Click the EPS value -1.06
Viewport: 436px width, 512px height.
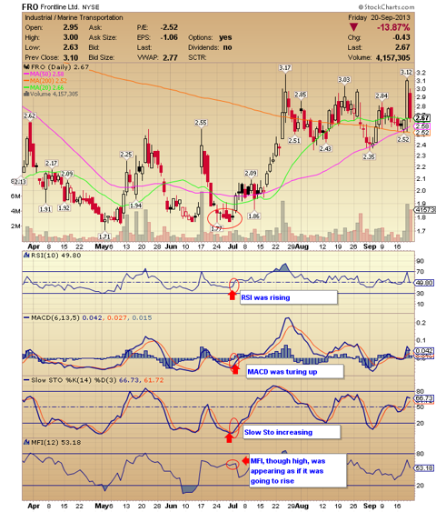(169, 37)
